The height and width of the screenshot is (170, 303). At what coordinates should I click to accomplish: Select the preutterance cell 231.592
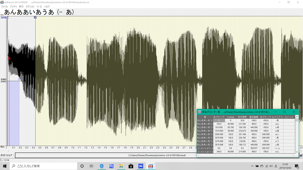tap(242, 124)
